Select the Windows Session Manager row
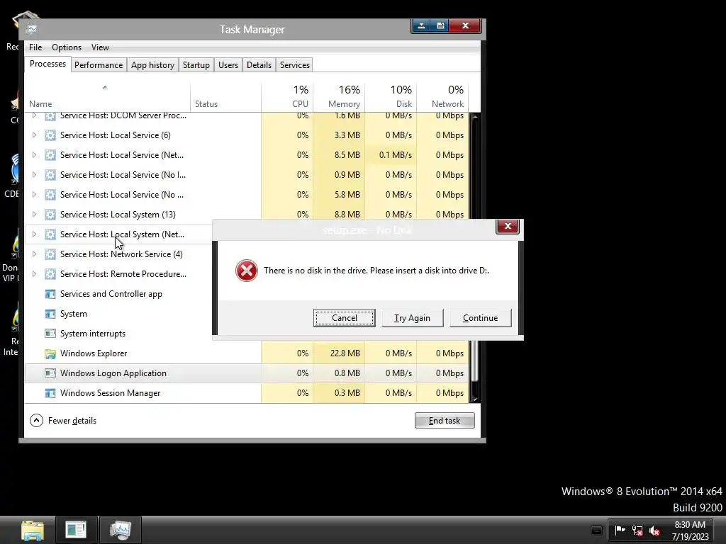726x544 pixels. tap(247, 393)
